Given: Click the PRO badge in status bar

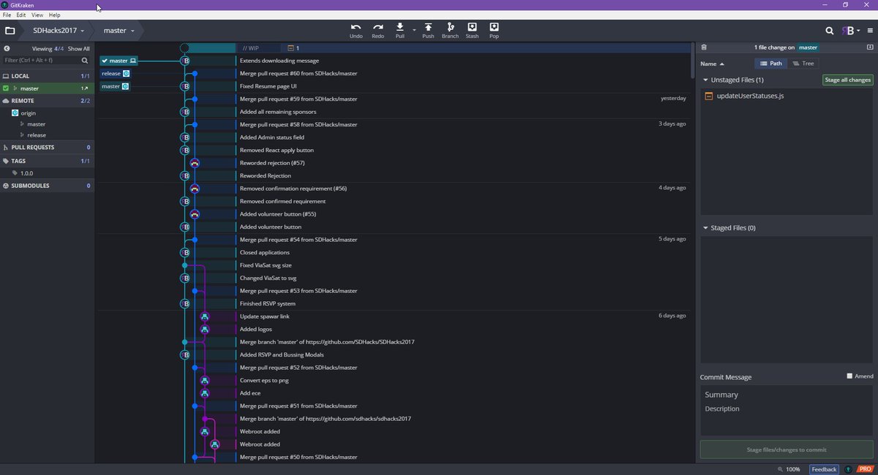Looking at the screenshot, I should (x=864, y=469).
